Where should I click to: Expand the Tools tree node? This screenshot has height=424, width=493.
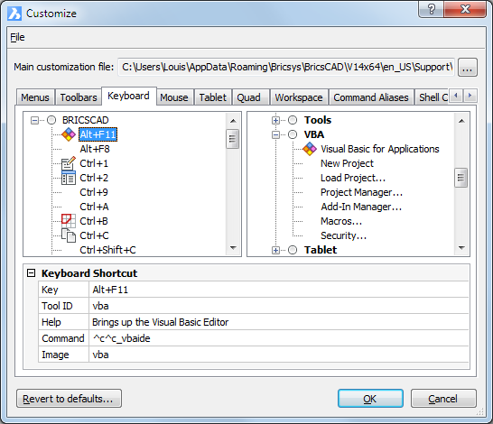pos(275,120)
